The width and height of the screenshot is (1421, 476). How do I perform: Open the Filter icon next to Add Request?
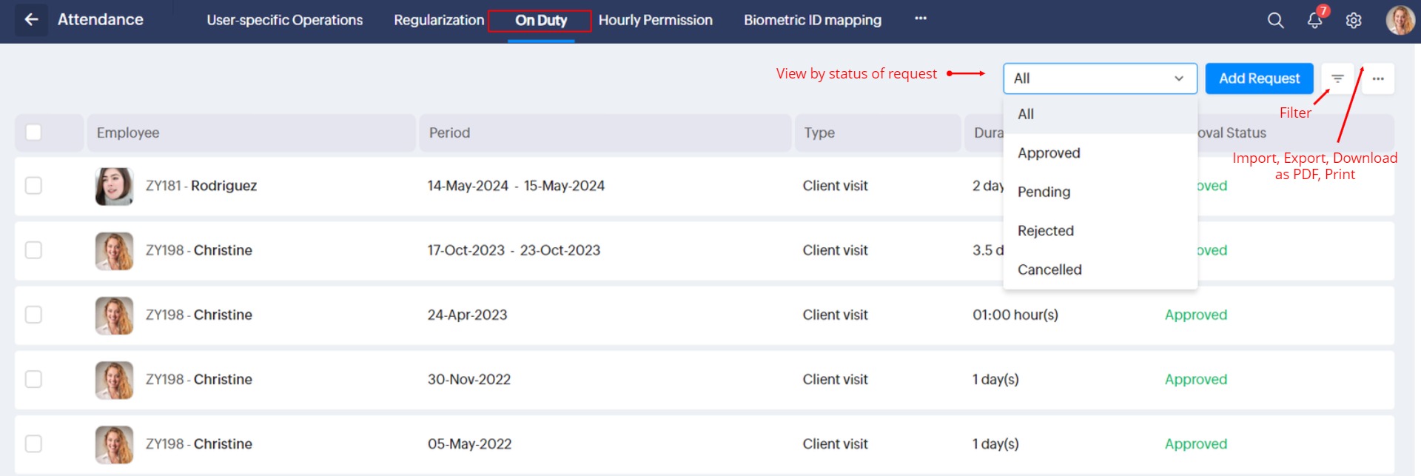[1337, 78]
